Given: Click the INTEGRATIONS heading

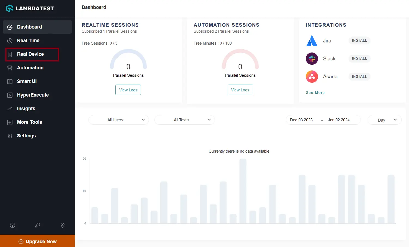Looking at the screenshot, I should (326, 25).
